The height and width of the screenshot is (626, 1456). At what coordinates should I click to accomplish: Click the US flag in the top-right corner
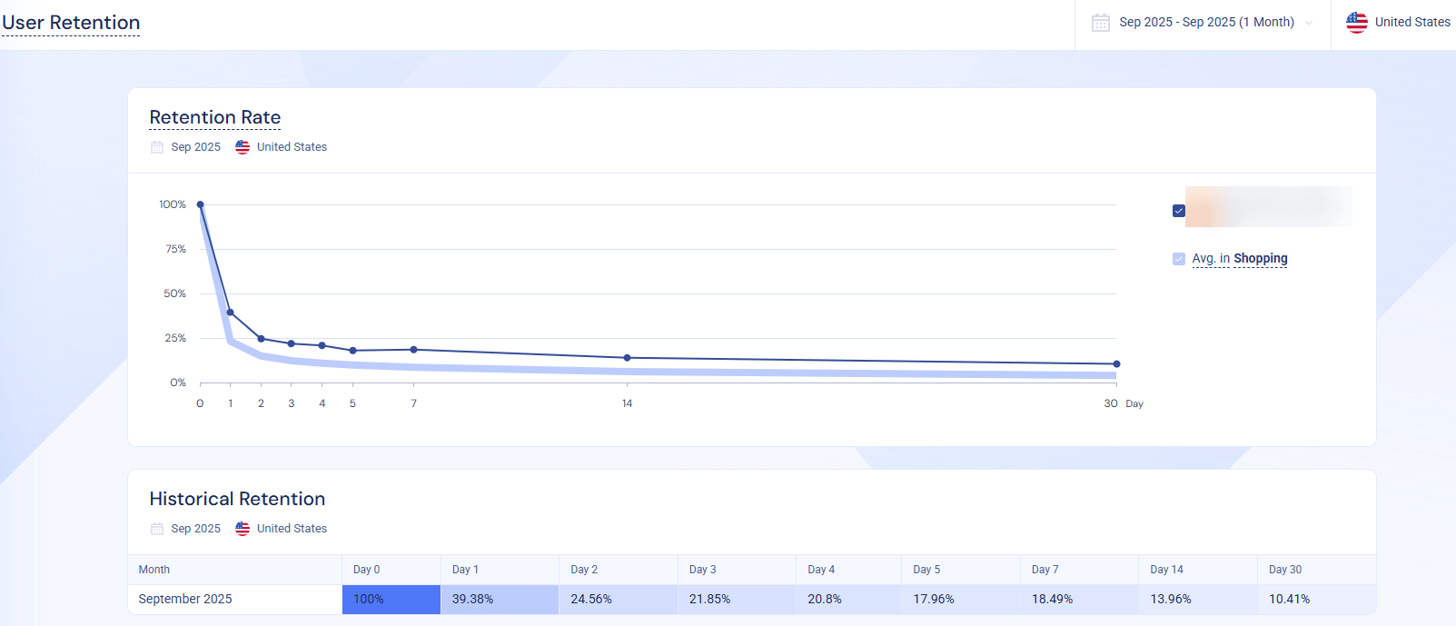(1356, 22)
